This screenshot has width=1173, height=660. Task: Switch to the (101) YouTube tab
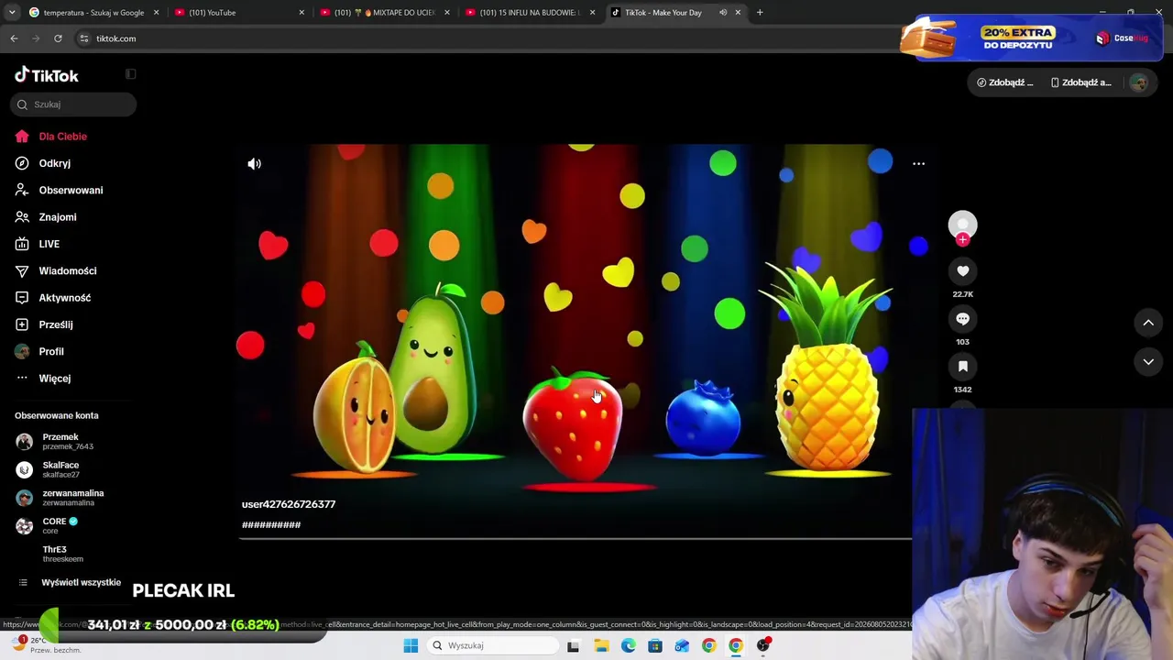[240, 13]
